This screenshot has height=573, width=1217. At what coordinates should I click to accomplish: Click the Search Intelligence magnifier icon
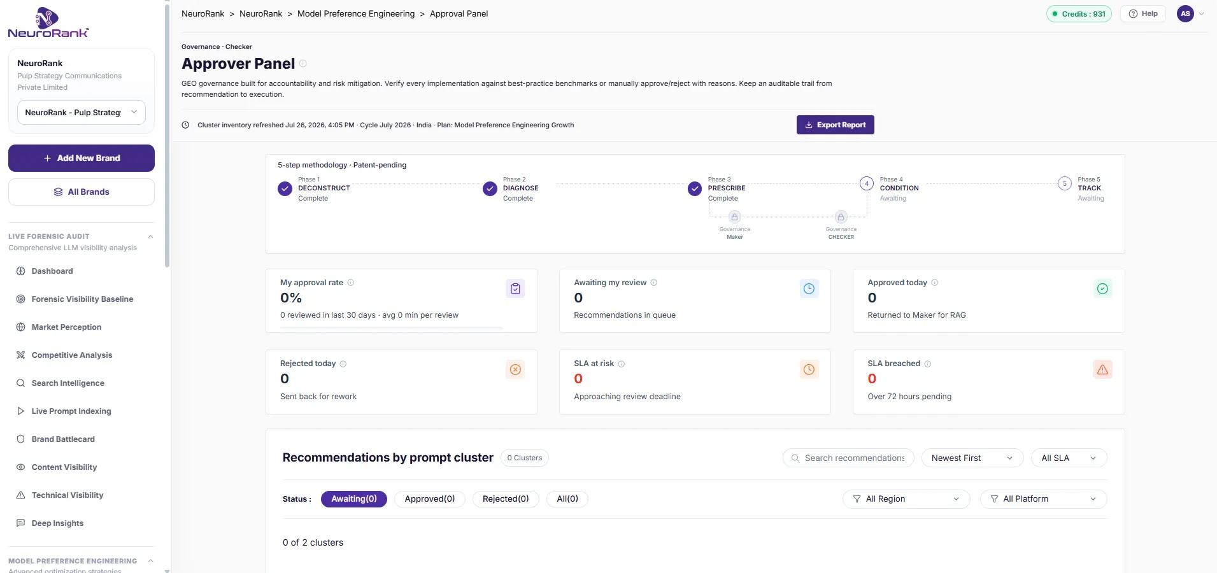pyautogui.click(x=20, y=383)
